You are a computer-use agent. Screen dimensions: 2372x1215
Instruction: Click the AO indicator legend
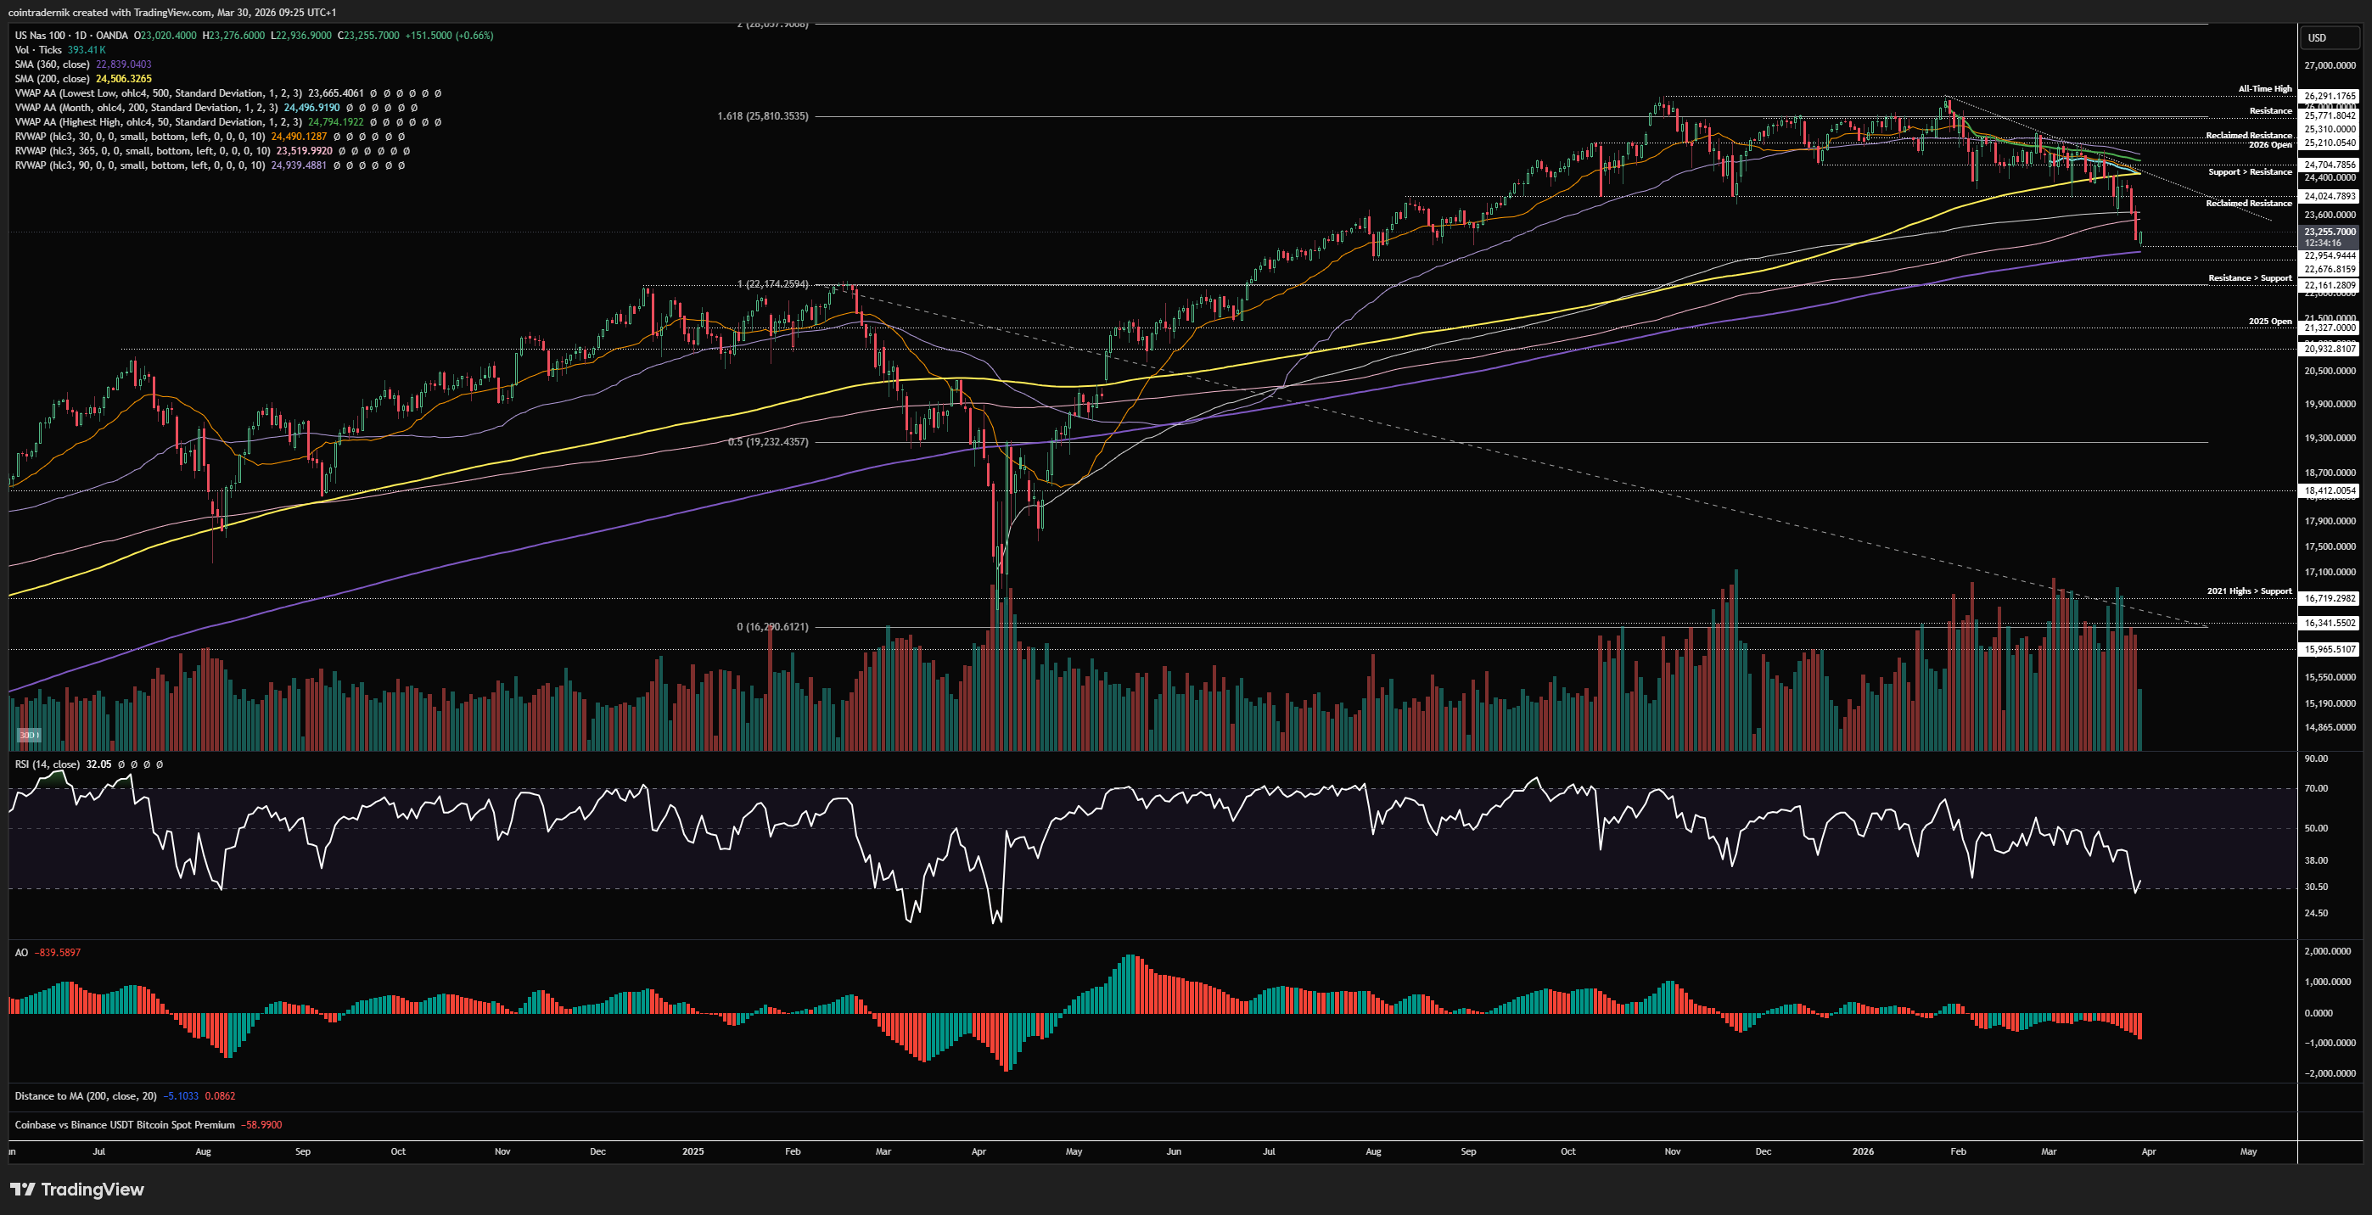21,953
